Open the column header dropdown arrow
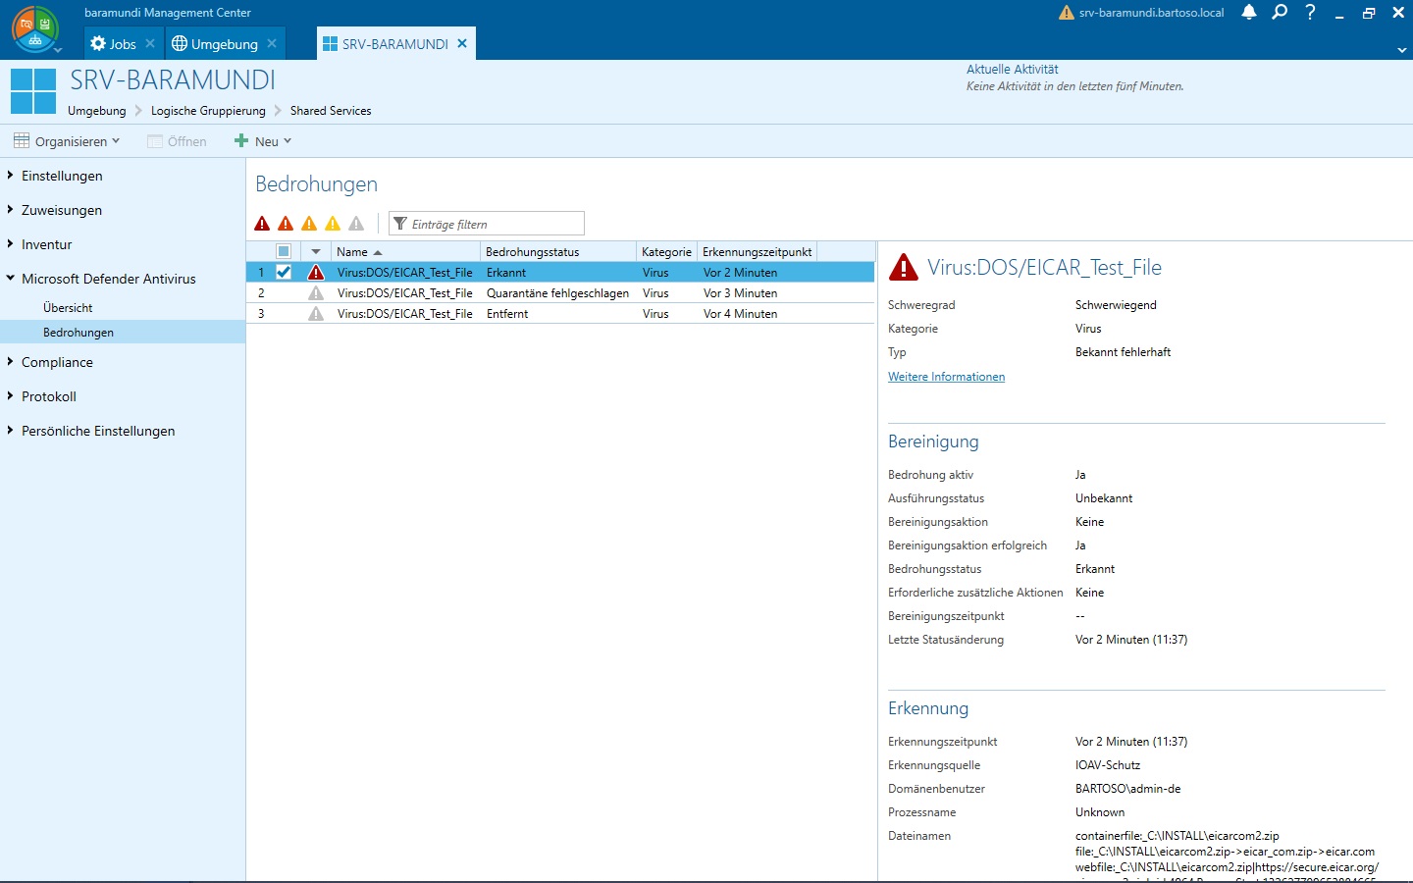This screenshot has height=883, width=1413. click(x=316, y=252)
